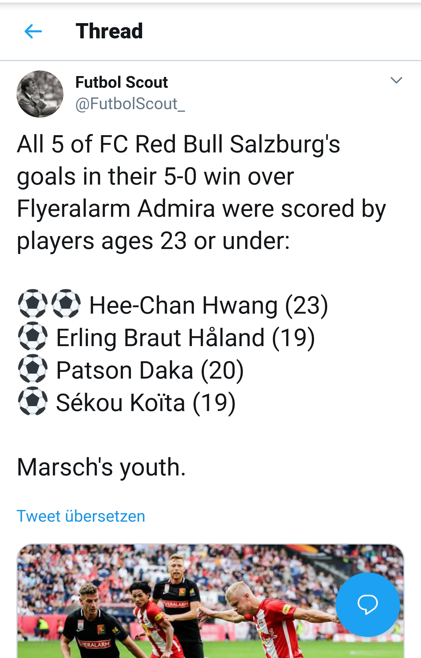The image size is (421, 658).
Task: Open the attached match photo
Action: pos(210,601)
